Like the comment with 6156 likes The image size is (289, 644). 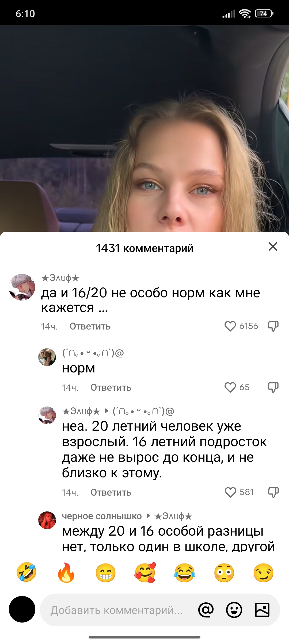pyautogui.click(x=230, y=326)
